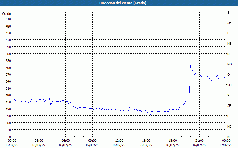Click the NO compass direction label
This screenshot has height=148, width=238.
[x=229, y=64]
